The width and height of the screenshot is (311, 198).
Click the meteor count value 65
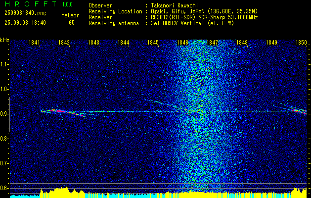coord(72,23)
